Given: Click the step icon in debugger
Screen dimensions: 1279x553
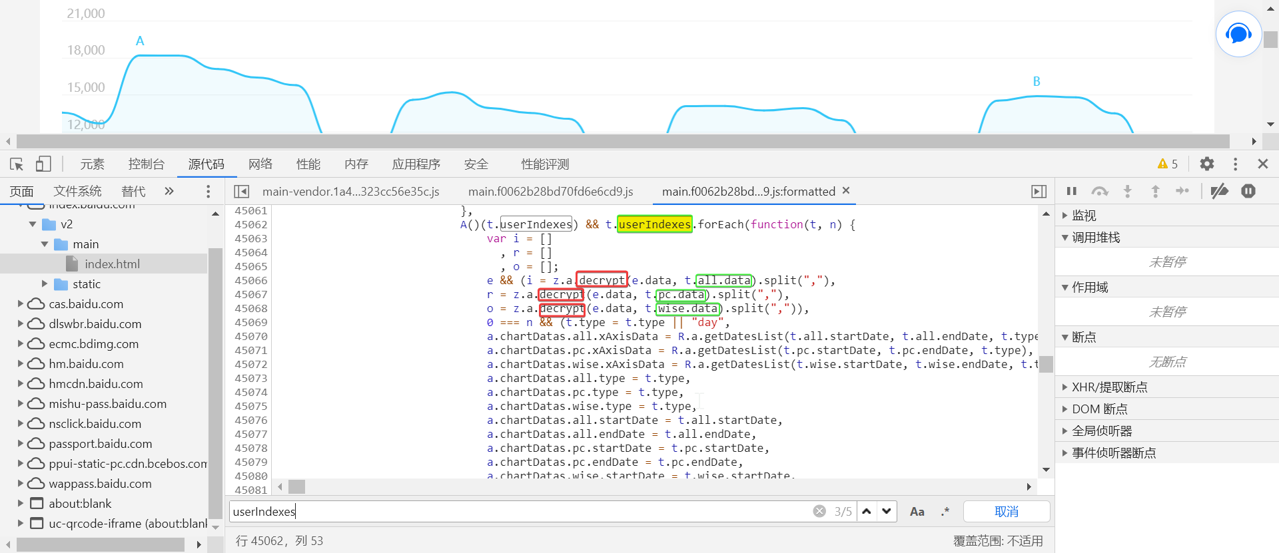Looking at the screenshot, I should [x=1182, y=192].
